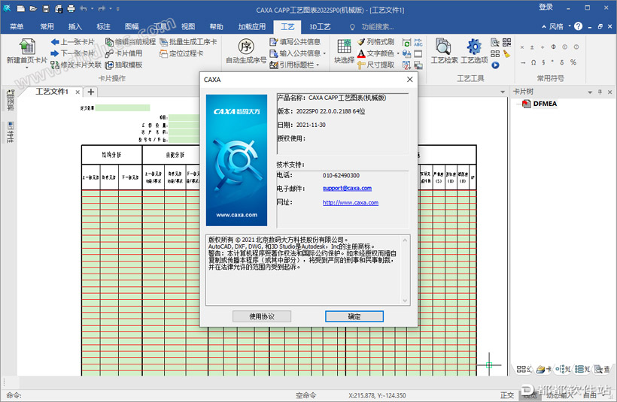Screen dimensions: 617x402
Task: Go to previous card (上一张卡片)
Action: click(73, 41)
